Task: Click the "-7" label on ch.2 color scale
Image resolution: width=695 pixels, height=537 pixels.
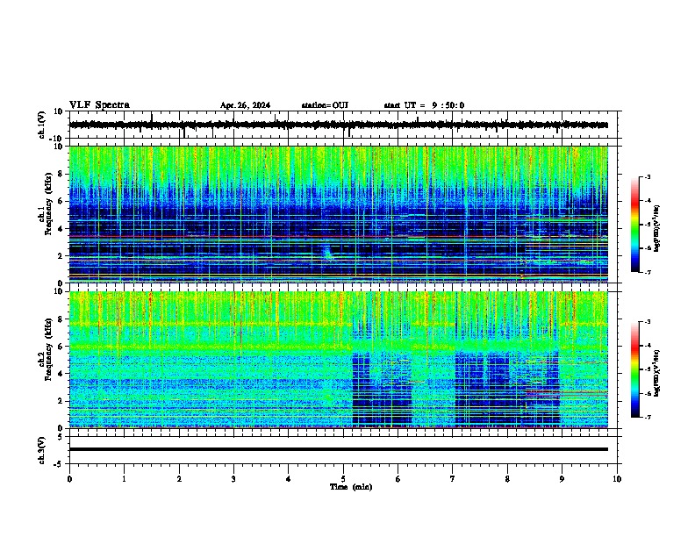Action: click(x=648, y=417)
